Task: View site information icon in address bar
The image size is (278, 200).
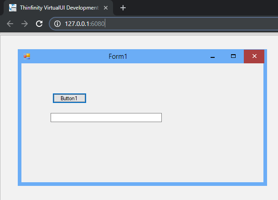Action: tap(57, 24)
